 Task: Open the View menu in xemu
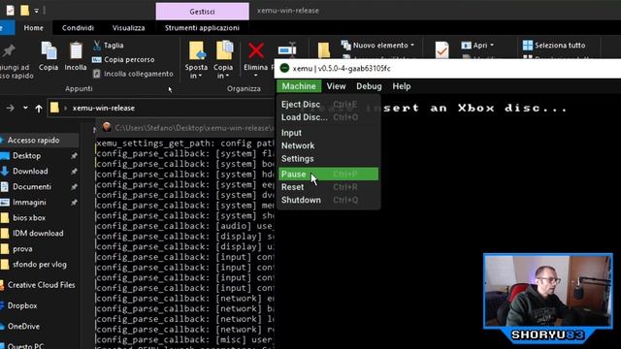[x=336, y=86]
